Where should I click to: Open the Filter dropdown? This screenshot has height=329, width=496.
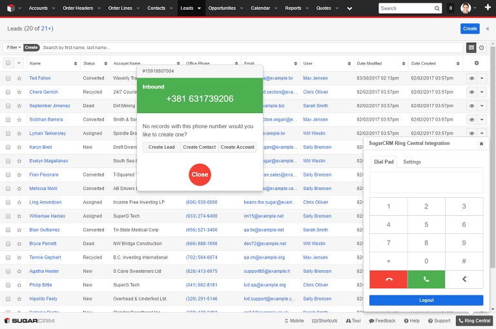(14, 47)
